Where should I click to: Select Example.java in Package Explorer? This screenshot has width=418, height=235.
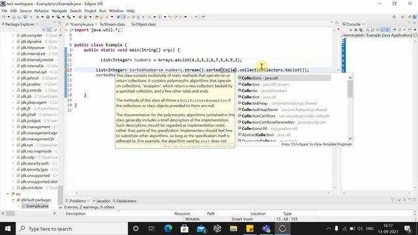coord(35,206)
